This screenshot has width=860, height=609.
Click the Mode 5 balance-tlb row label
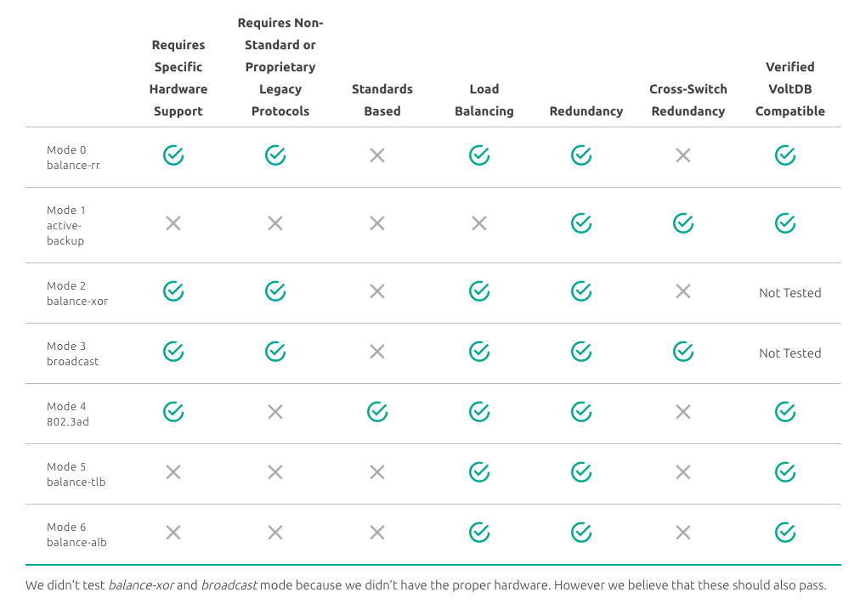[76, 474]
